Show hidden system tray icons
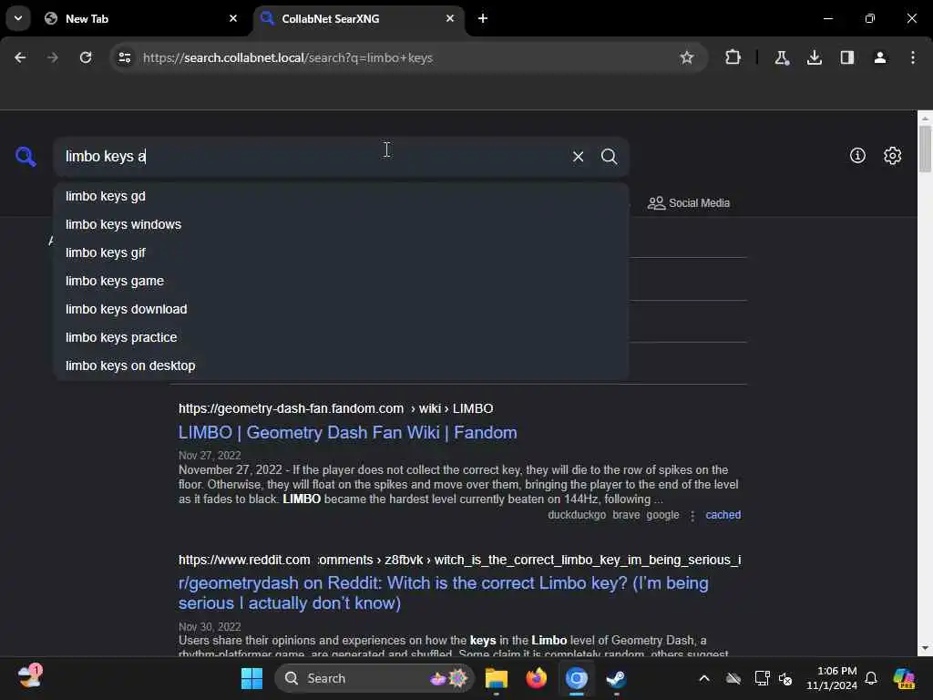This screenshot has width=933, height=700. (x=704, y=678)
